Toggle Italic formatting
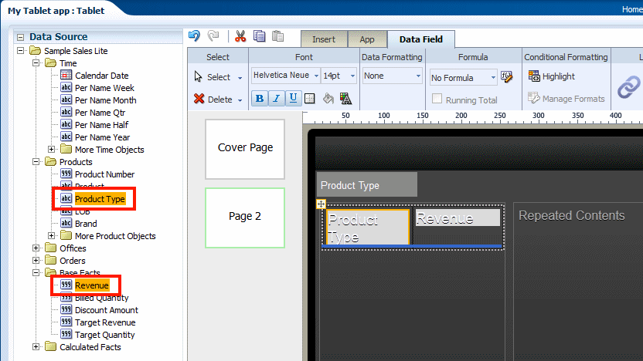Viewport: 643px width, 361px height. pyautogui.click(x=277, y=99)
